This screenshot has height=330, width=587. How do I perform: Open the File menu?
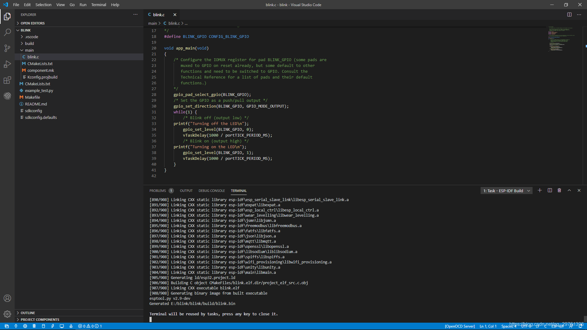tap(16, 5)
